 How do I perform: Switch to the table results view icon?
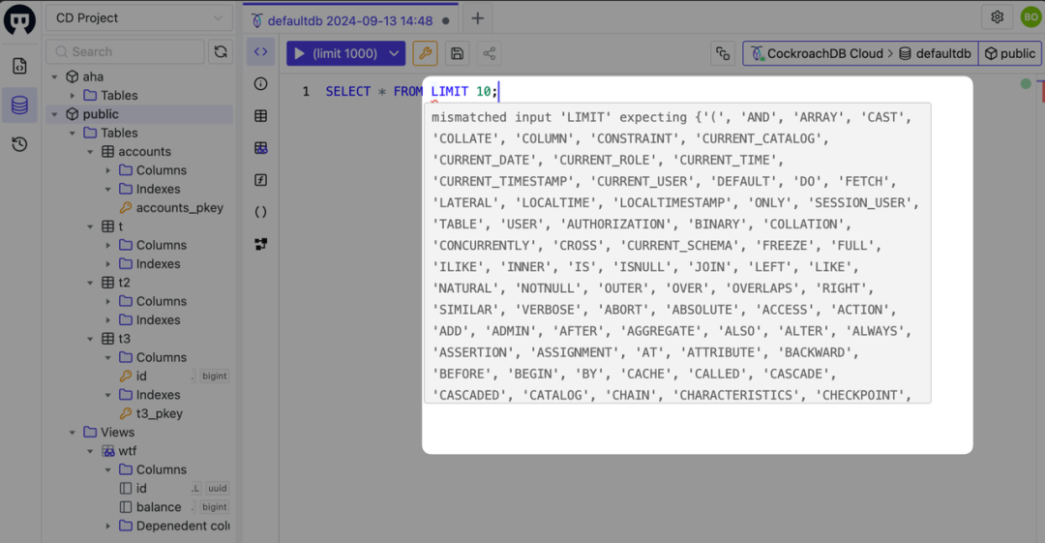coord(260,116)
